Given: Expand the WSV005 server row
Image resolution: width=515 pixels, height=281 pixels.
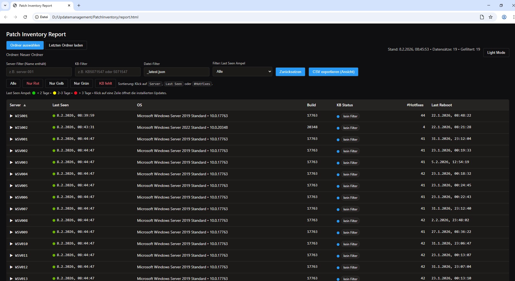Looking at the screenshot, I should [x=11, y=186].
